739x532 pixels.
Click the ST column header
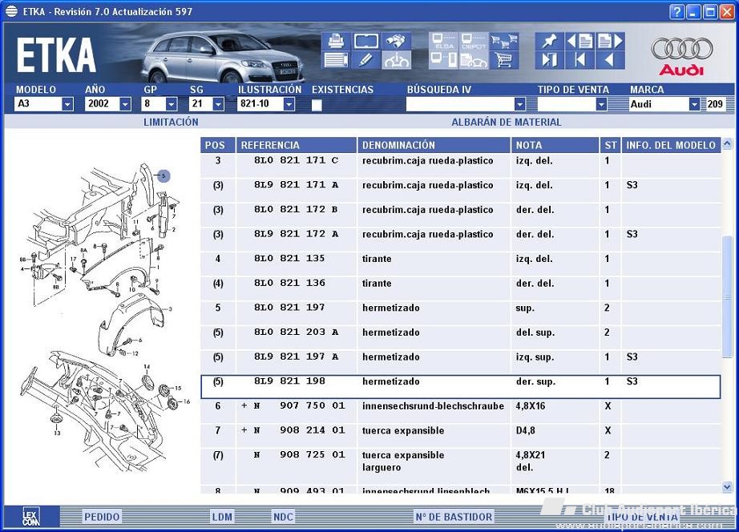[x=611, y=145]
